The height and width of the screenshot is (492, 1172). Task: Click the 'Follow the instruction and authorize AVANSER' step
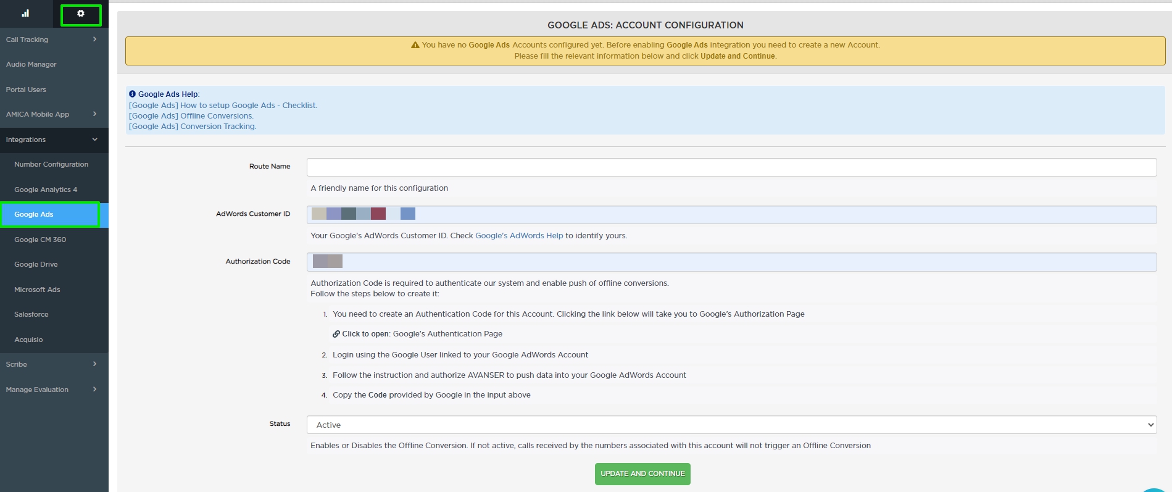pos(509,375)
